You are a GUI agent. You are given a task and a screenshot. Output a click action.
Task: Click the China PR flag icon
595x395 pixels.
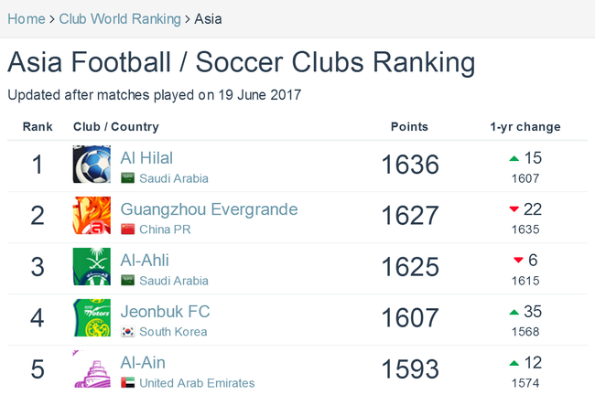[x=128, y=230]
